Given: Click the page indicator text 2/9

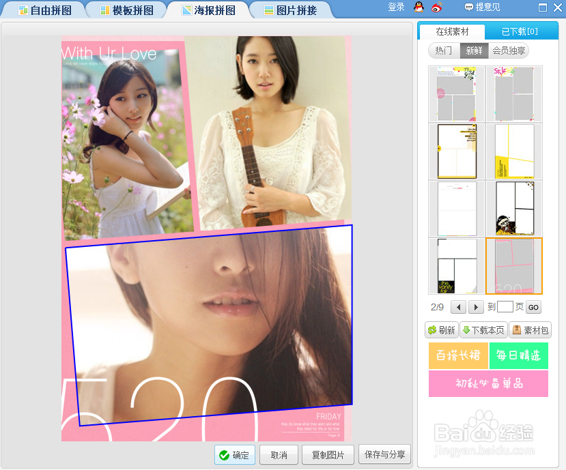Looking at the screenshot, I should (437, 308).
